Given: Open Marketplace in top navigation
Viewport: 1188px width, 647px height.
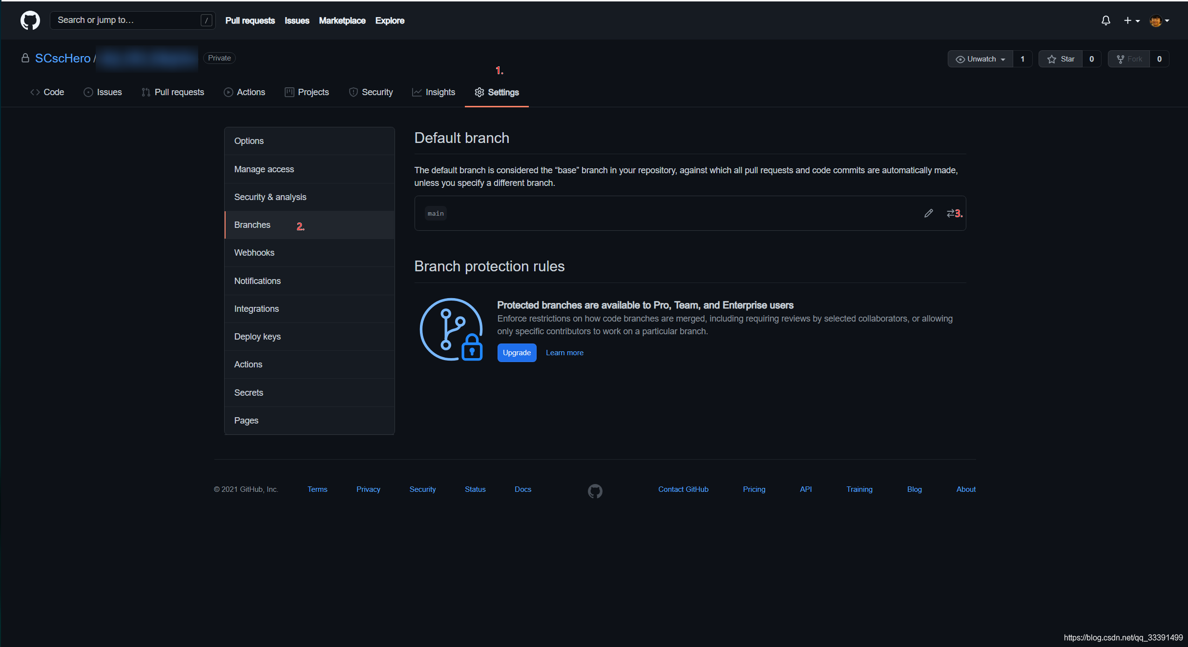Looking at the screenshot, I should 342,20.
